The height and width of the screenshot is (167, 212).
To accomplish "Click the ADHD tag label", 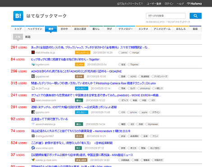I will 133,76.
